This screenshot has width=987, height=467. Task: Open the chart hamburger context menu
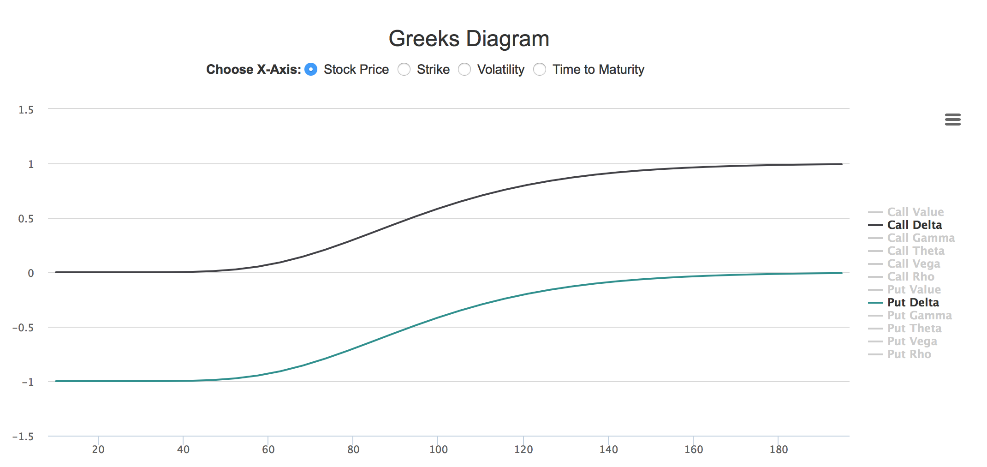point(952,120)
